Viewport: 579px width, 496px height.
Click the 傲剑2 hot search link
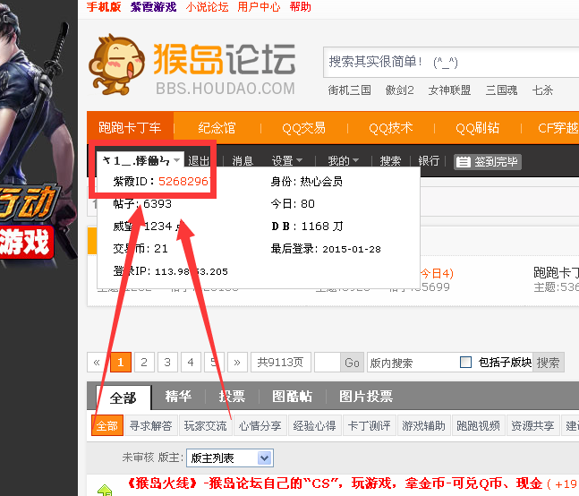pos(399,90)
